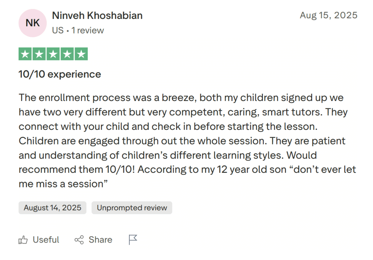The image size is (373, 260).
Task: Click the first green star in the rating
Action: tap(25, 54)
